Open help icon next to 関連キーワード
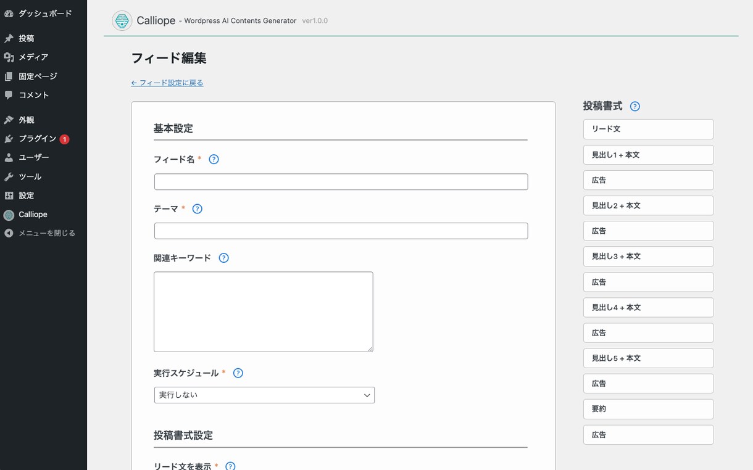This screenshot has height=470, width=753. pos(224,258)
